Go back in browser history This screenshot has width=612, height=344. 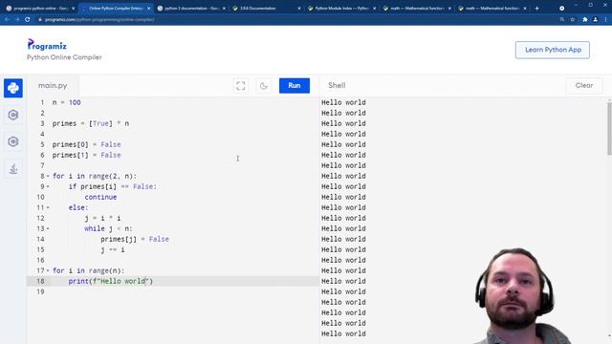point(7,19)
